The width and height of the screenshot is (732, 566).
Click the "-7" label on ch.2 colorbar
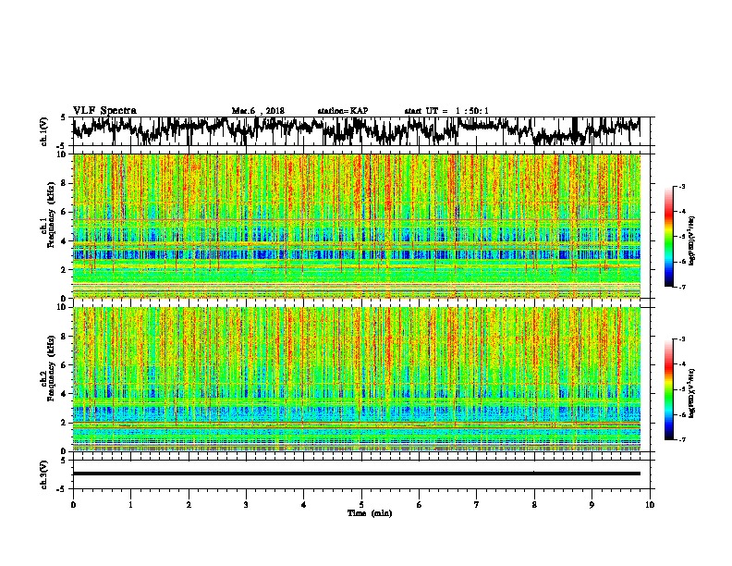click(x=681, y=439)
